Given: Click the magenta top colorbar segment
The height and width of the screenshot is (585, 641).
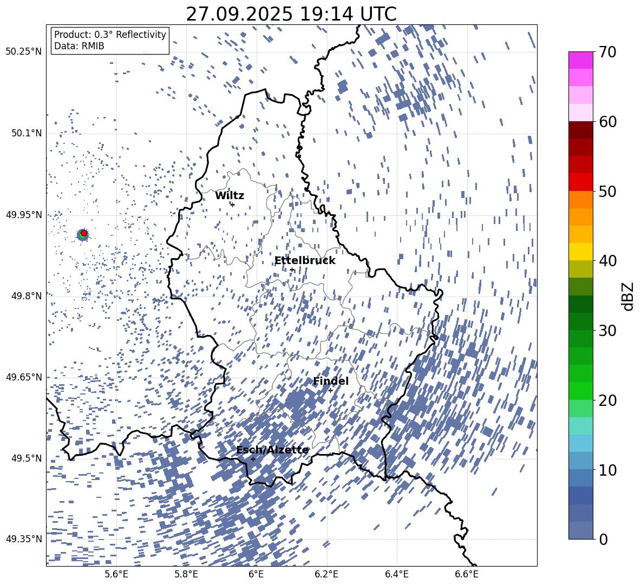Looking at the screenshot, I should tap(580, 61).
